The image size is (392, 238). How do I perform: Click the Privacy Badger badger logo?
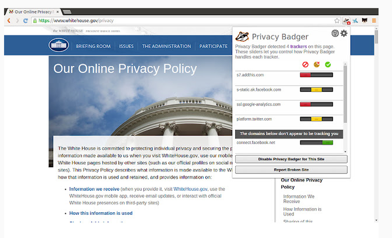pos(242,37)
